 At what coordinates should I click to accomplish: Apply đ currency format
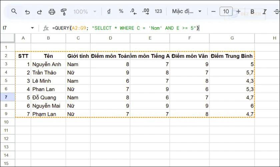[109, 11]
